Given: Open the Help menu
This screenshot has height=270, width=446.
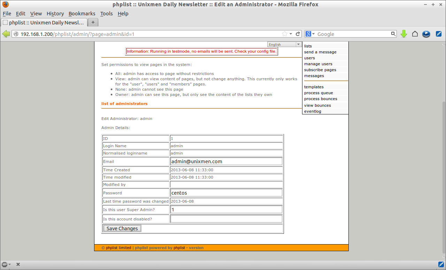Looking at the screenshot, I should coord(123,14).
